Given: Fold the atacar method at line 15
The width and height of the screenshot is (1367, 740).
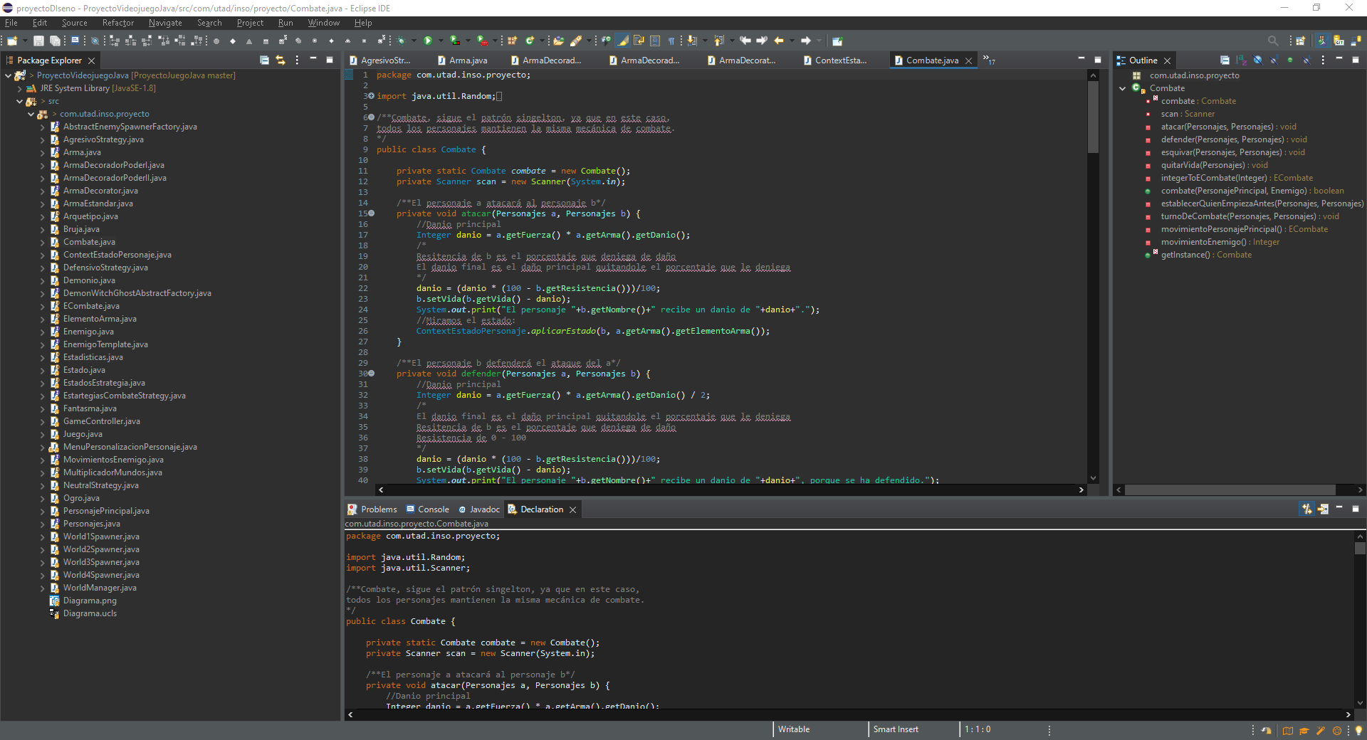Looking at the screenshot, I should tap(371, 213).
